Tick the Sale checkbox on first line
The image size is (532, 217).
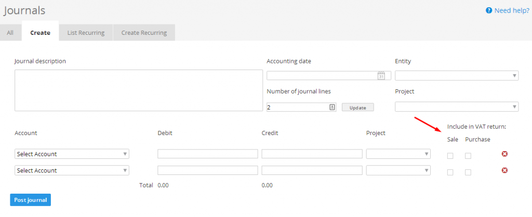(450, 156)
